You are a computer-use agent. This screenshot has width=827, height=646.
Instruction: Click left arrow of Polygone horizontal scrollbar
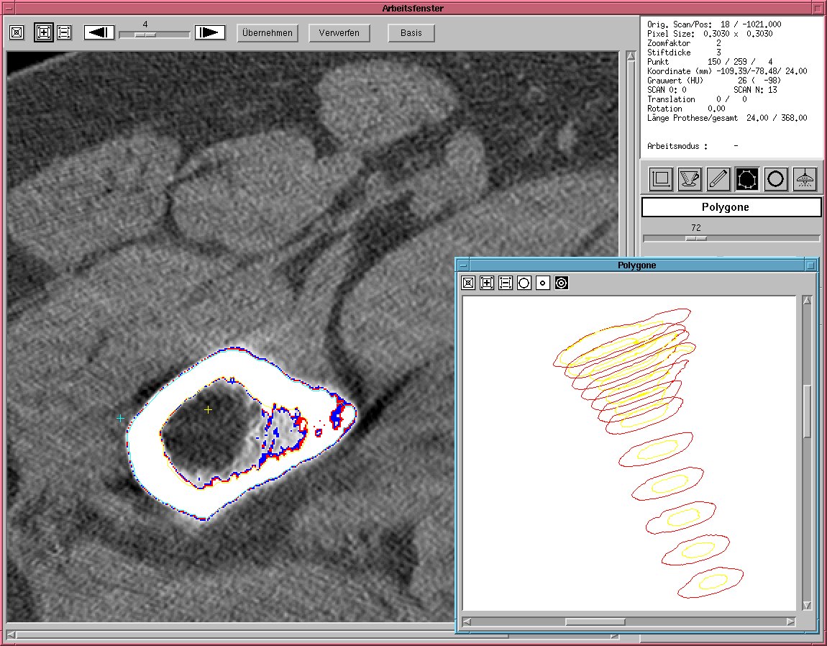[467, 622]
